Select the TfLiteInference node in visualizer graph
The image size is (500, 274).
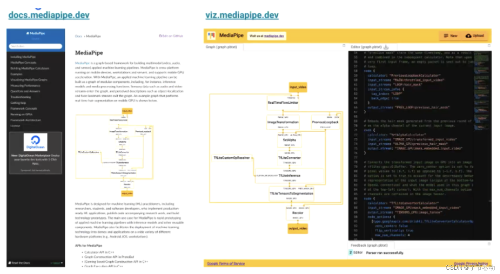tap(290, 175)
